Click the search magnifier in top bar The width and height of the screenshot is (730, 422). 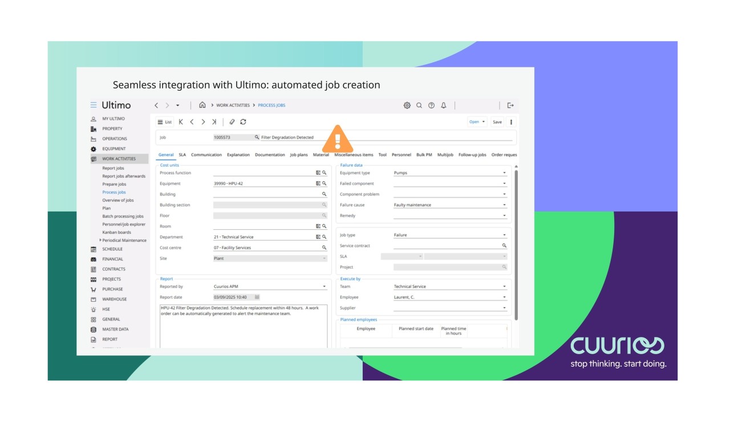point(419,105)
